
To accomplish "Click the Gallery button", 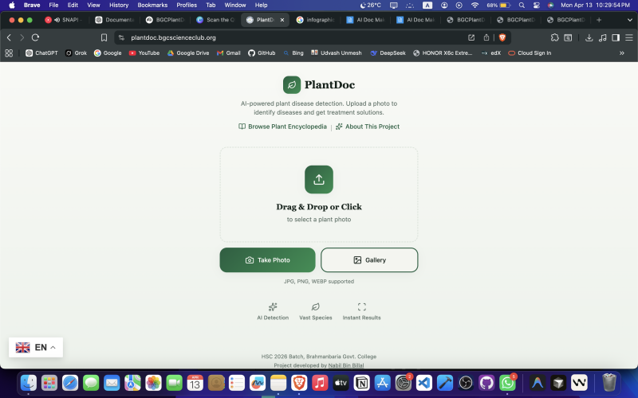I will 369,260.
